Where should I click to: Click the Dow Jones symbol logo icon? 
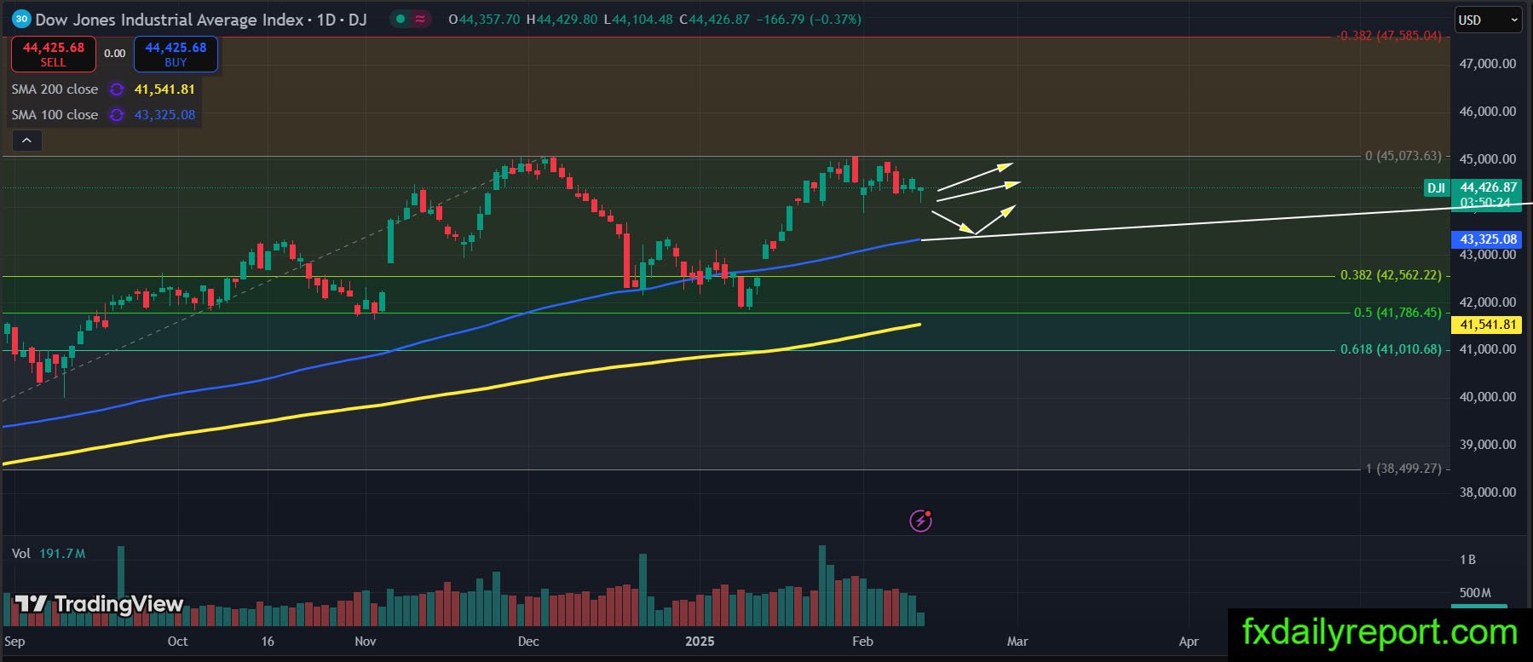point(21,19)
